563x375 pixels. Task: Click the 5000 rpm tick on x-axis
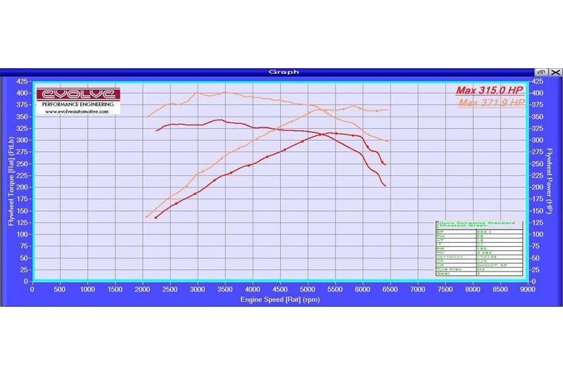click(308, 288)
